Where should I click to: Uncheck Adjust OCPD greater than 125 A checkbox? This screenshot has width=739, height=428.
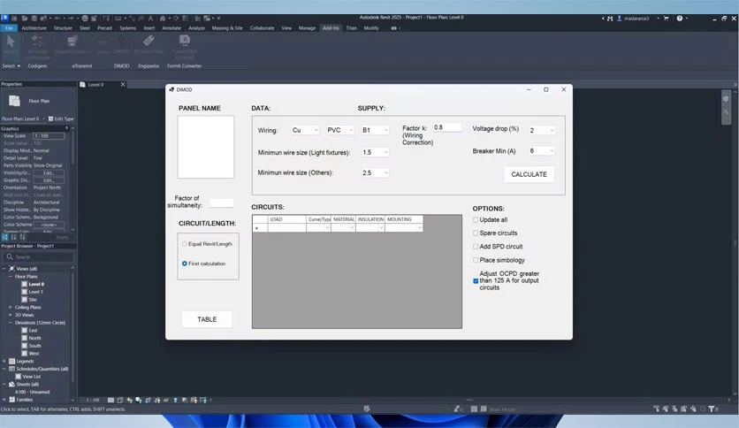(476, 281)
